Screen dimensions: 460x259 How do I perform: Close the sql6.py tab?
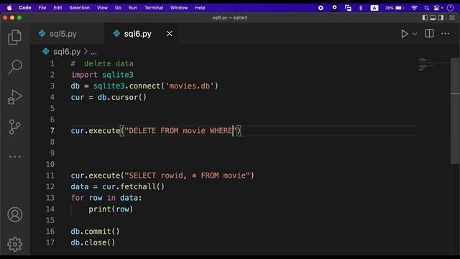tap(170, 34)
